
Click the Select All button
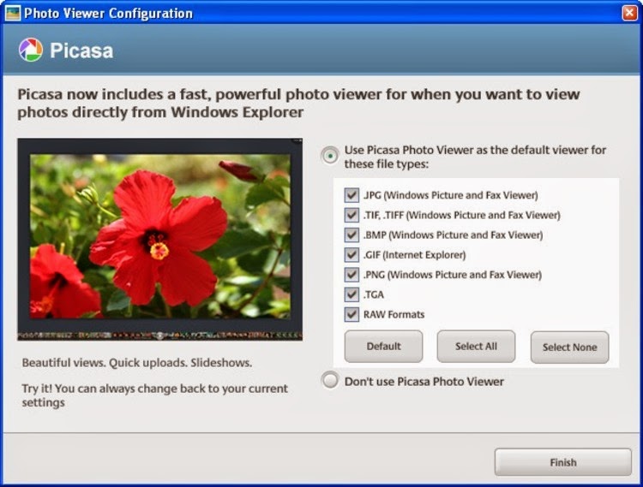click(x=476, y=347)
